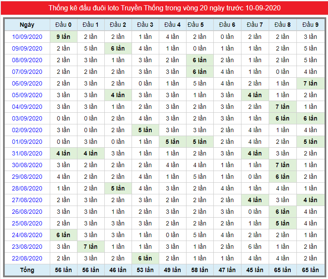The height and width of the screenshot is (279, 328).
Task: Open the 06/09/2020 date link
Action: [27, 83]
